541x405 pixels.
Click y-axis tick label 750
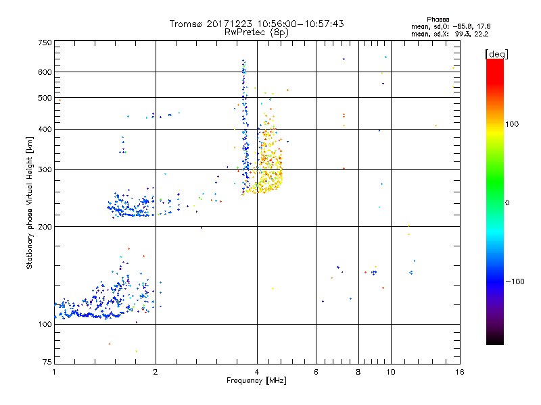point(45,43)
